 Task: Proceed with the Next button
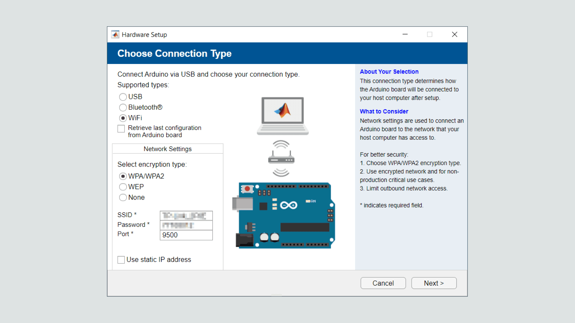coord(434,283)
